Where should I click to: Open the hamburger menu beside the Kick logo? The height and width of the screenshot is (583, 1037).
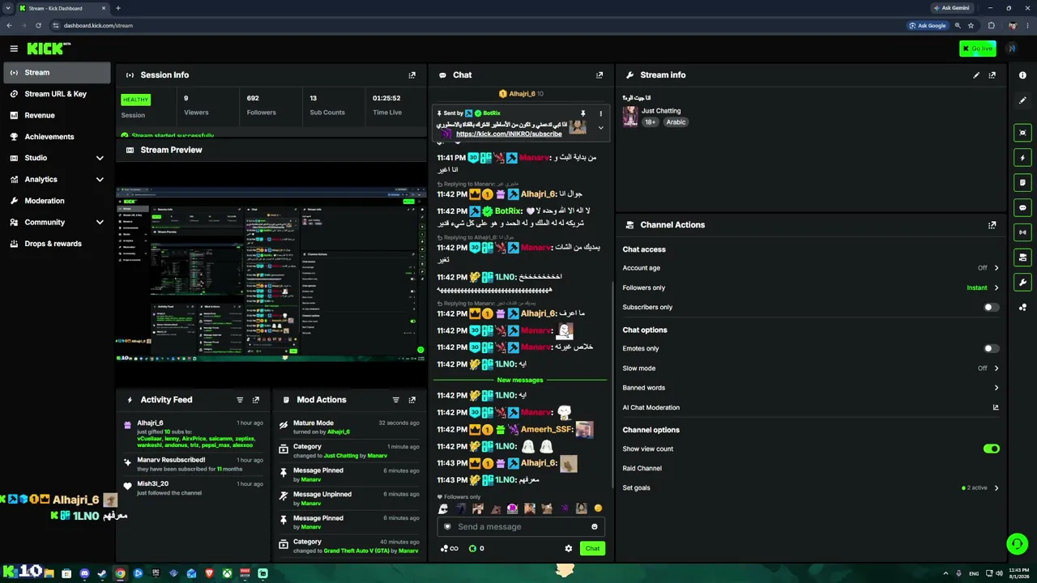14,49
